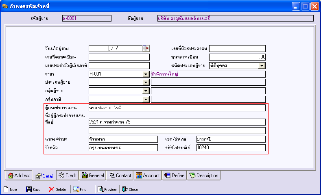Screen dimensions: 321x195
Task: Open the birth date calendar picker icon
Action: click(146, 48)
